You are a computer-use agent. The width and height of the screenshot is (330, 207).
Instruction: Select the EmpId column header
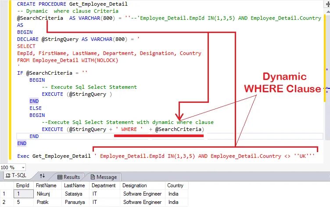click(x=23, y=185)
